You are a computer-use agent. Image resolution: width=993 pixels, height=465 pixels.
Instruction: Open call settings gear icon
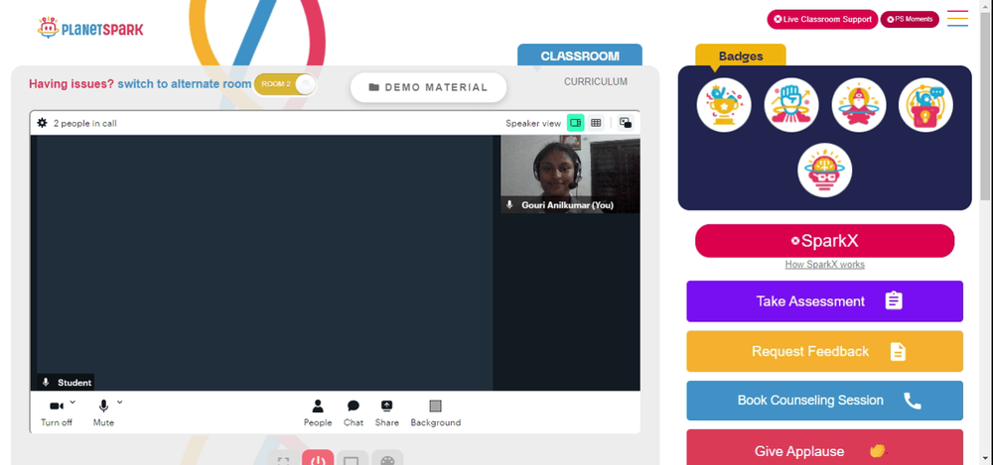click(43, 123)
